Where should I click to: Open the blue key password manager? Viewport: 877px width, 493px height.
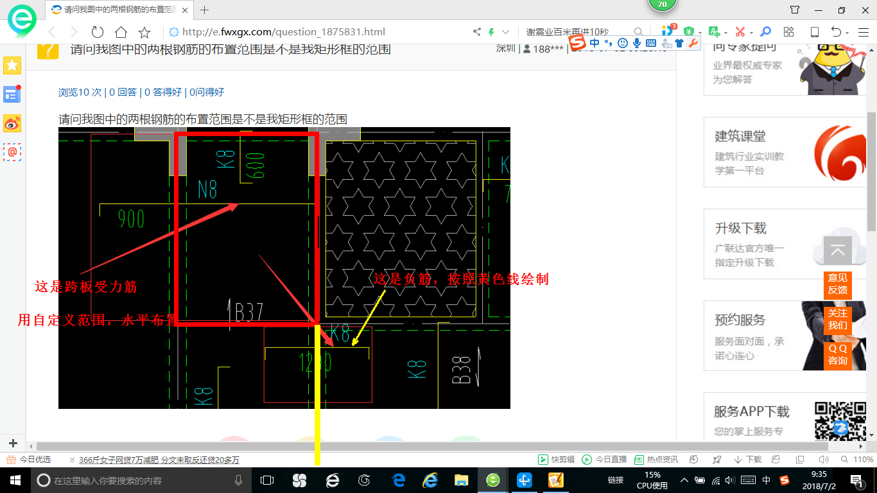coord(765,31)
